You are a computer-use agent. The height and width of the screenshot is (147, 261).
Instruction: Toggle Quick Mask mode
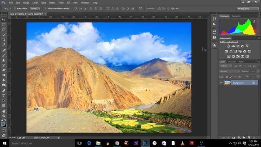tap(4, 131)
